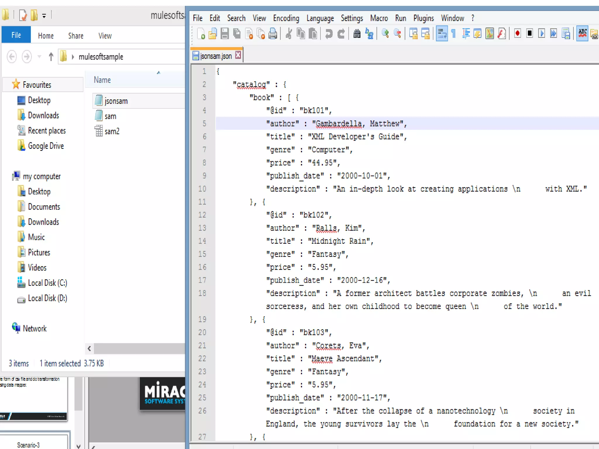599x449 pixels.
Task: Close the jsonsam.json tab
Action: point(238,55)
